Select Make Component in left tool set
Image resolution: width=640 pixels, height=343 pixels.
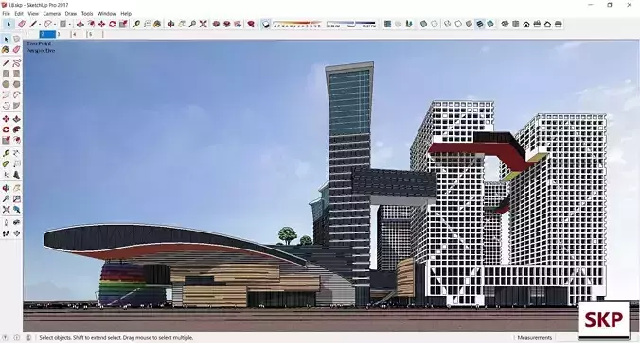pyautogui.click(x=16, y=39)
